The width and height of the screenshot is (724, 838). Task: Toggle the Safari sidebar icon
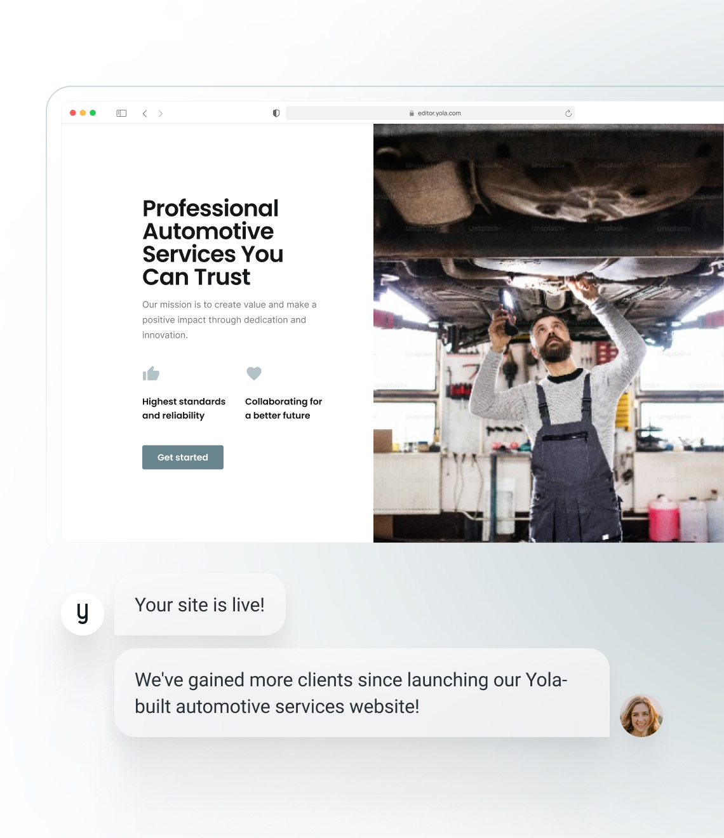[x=121, y=113]
